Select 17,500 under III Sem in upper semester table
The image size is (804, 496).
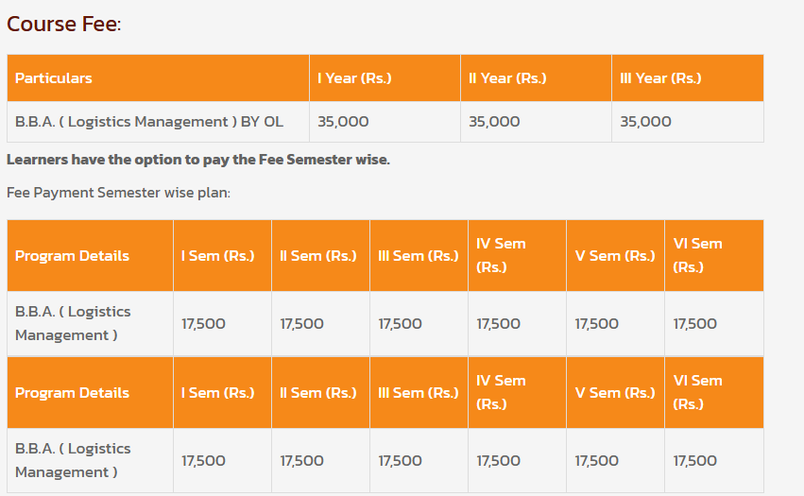click(x=400, y=324)
